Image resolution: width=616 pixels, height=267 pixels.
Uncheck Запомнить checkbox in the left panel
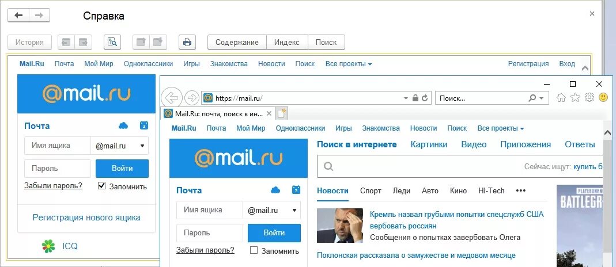click(102, 186)
